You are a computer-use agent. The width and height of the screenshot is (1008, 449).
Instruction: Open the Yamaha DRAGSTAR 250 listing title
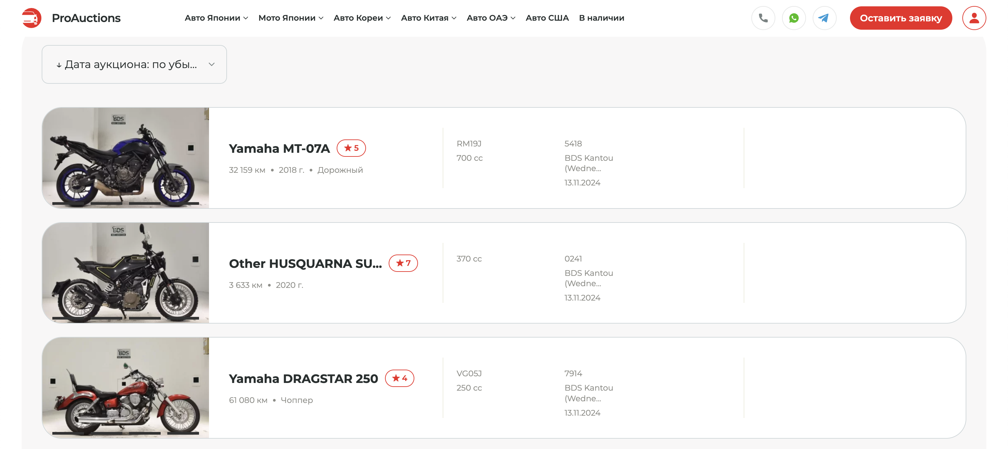coord(303,379)
